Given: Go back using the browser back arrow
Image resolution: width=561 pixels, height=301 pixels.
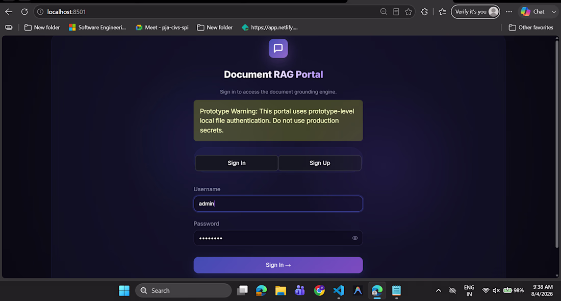Looking at the screenshot, I should 9,12.
